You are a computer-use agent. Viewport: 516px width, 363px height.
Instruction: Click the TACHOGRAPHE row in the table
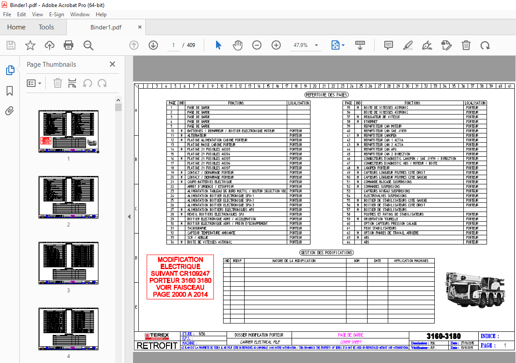[x=238, y=228]
